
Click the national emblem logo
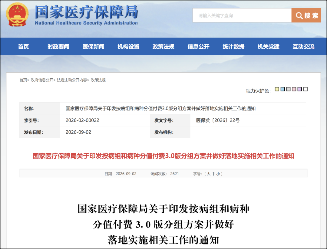point(17,15)
